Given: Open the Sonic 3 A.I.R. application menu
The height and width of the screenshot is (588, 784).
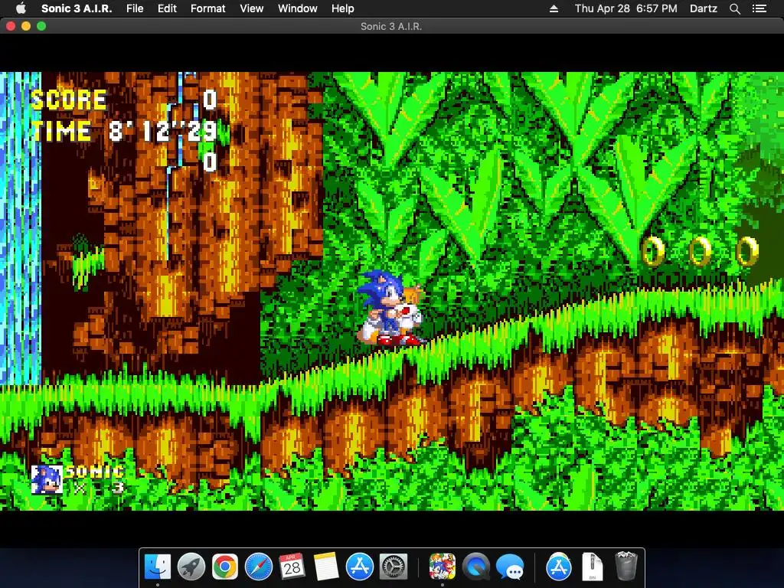Looking at the screenshot, I should 77,8.
